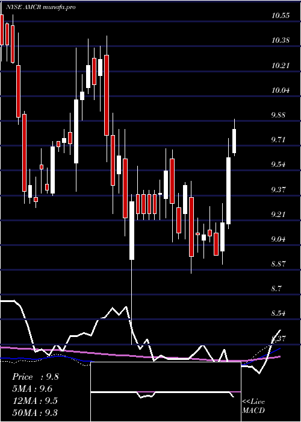The width and height of the screenshot is (301, 422).
Task: Click the Price : 9.8 readout
Action: point(36,377)
